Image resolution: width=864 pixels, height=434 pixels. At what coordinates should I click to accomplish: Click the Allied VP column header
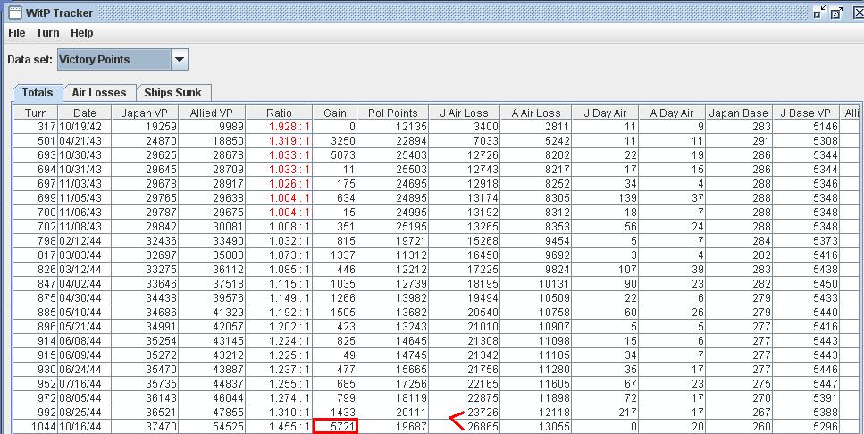point(211,113)
